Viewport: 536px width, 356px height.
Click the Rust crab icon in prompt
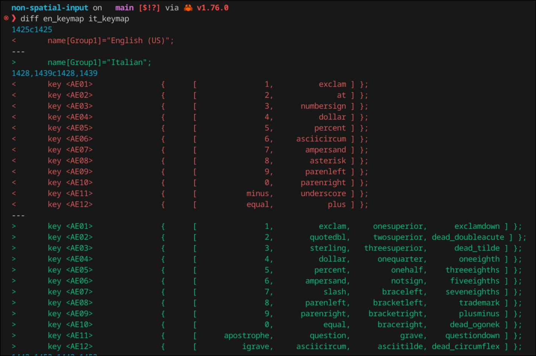(x=188, y=8)
